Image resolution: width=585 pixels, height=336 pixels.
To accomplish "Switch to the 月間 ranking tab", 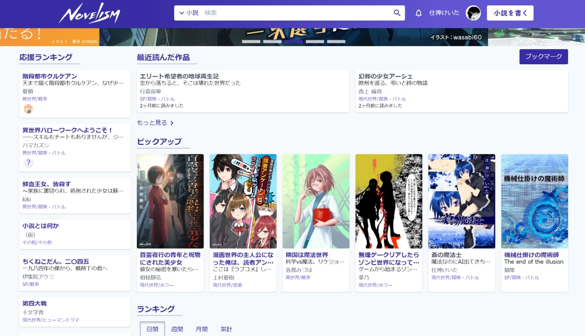I will (201, 329).
